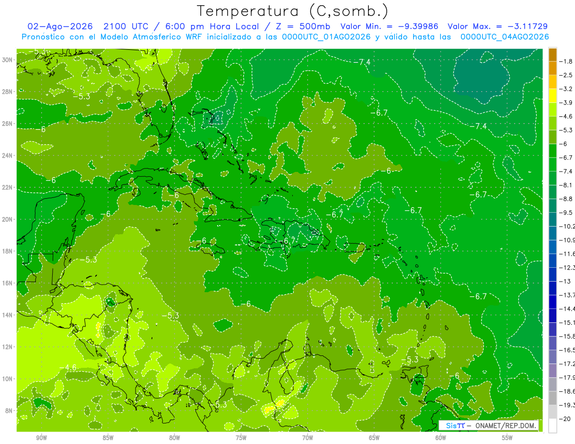
Task: Click the '80W' longitude axis label
Action: point(174,438)
